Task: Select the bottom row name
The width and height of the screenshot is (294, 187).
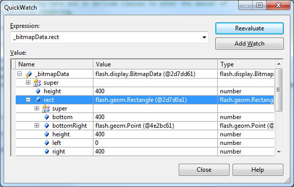Action: tap(62, 117)
